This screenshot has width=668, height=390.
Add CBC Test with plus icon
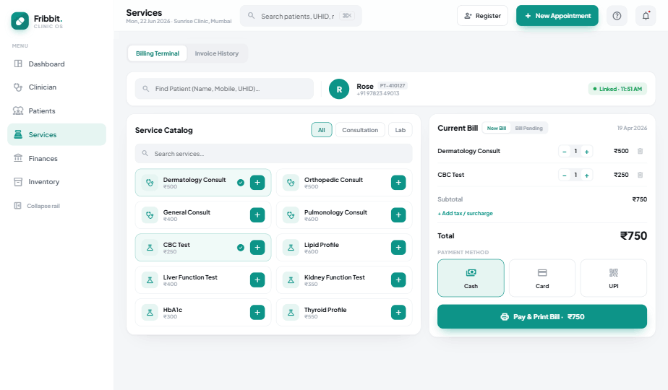[257, 248]
